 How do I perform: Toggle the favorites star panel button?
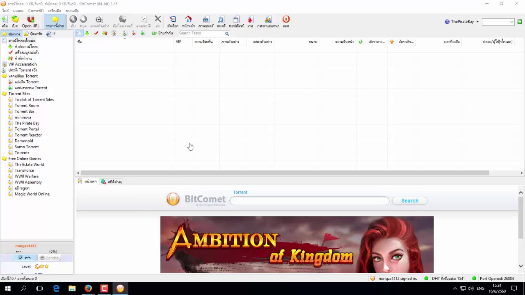click(x=55, y=21)
